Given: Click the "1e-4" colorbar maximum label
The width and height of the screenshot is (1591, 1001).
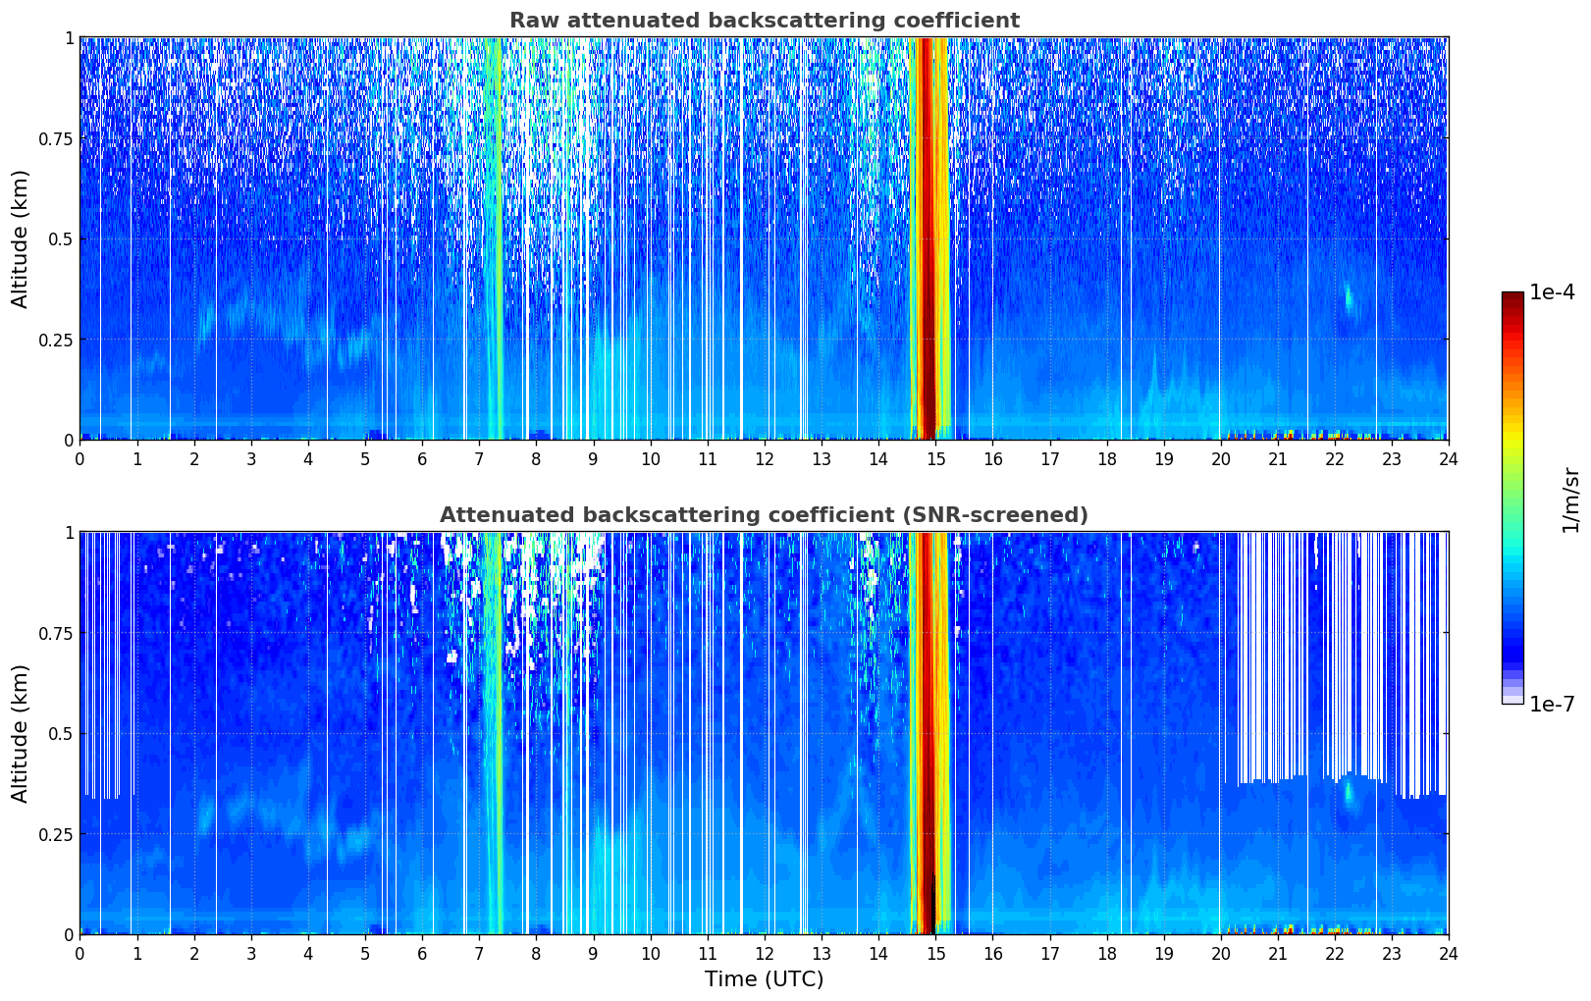Looking at the screenshot, I should pyautogui.click(x=1552, y=292).
